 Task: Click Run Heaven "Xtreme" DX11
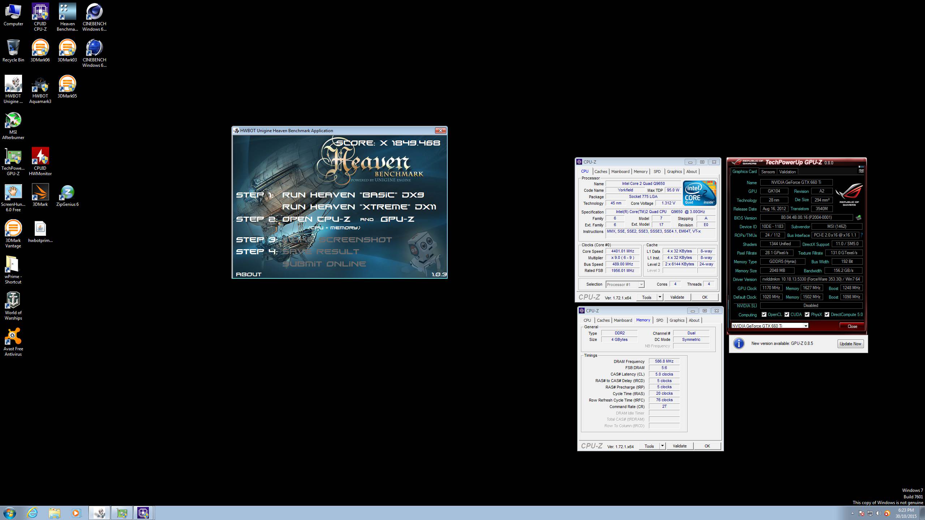pyautogui.click(x=359, y=207)
